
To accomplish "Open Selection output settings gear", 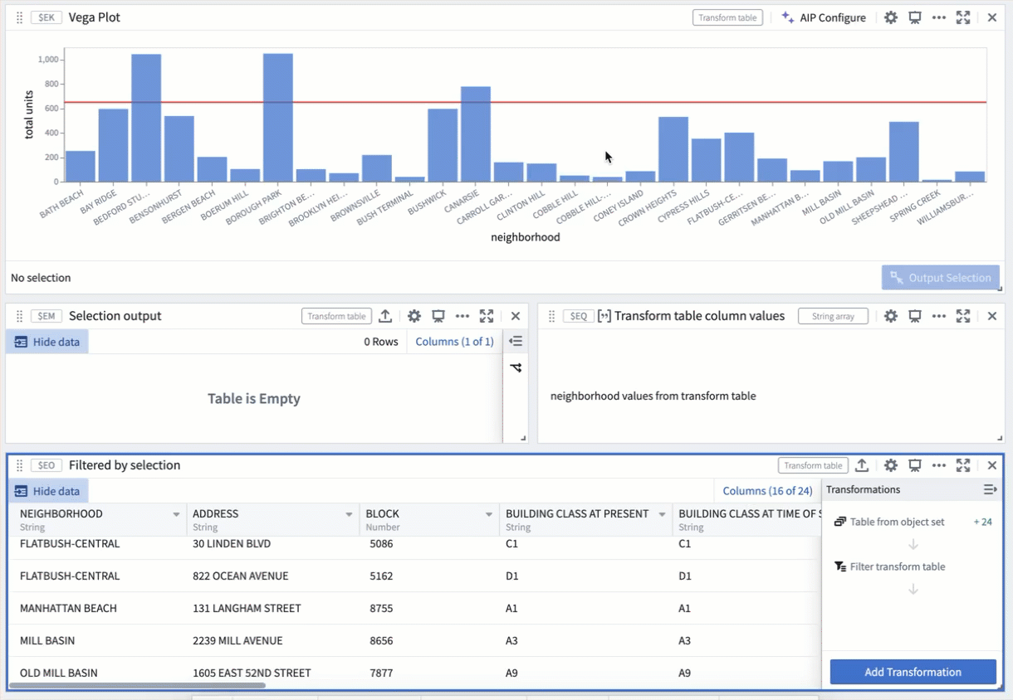I will tap(414, 316).
